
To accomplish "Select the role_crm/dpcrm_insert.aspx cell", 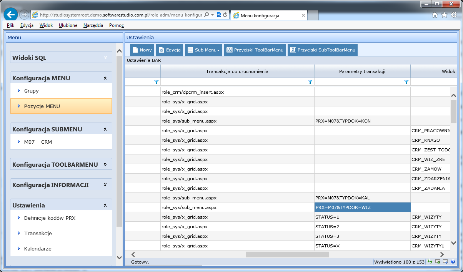I will coord(237,92).
